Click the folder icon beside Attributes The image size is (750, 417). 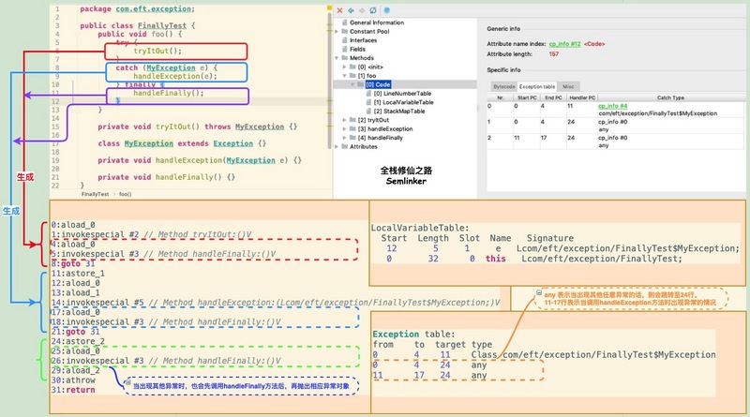344,147
